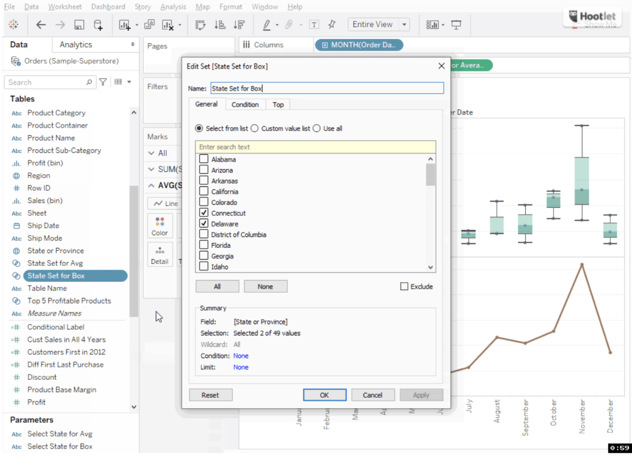
Task: Click the Presentation mode icon
Action: [x=456, y=25]
